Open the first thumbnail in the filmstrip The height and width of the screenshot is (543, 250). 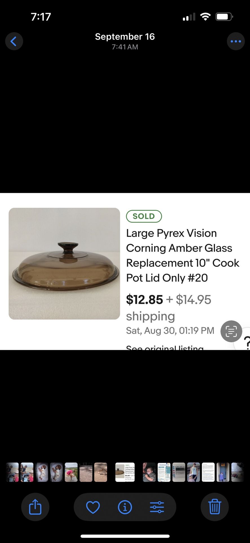pos(12,472)
